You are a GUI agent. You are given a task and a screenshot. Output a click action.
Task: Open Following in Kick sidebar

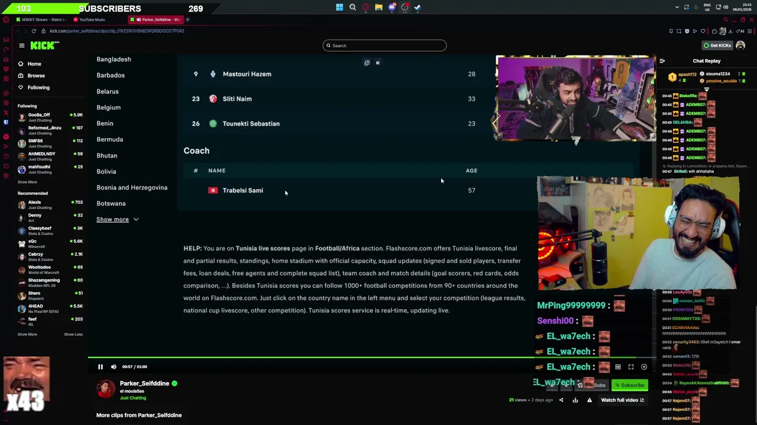click(38, 87)
